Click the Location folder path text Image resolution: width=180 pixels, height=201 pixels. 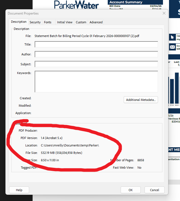click(x=70, y=145)
